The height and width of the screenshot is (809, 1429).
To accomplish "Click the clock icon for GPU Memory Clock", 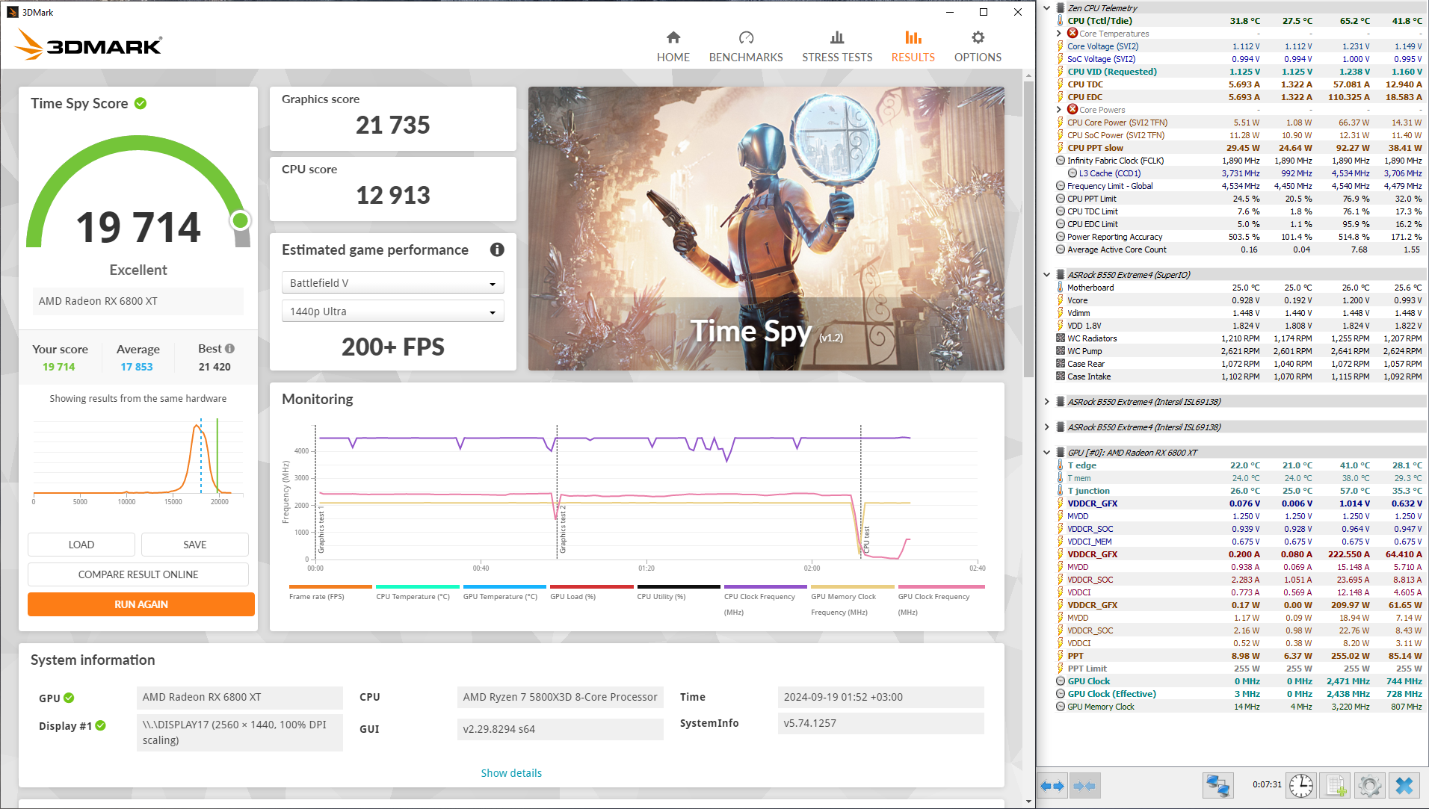I will (1060, 707).
